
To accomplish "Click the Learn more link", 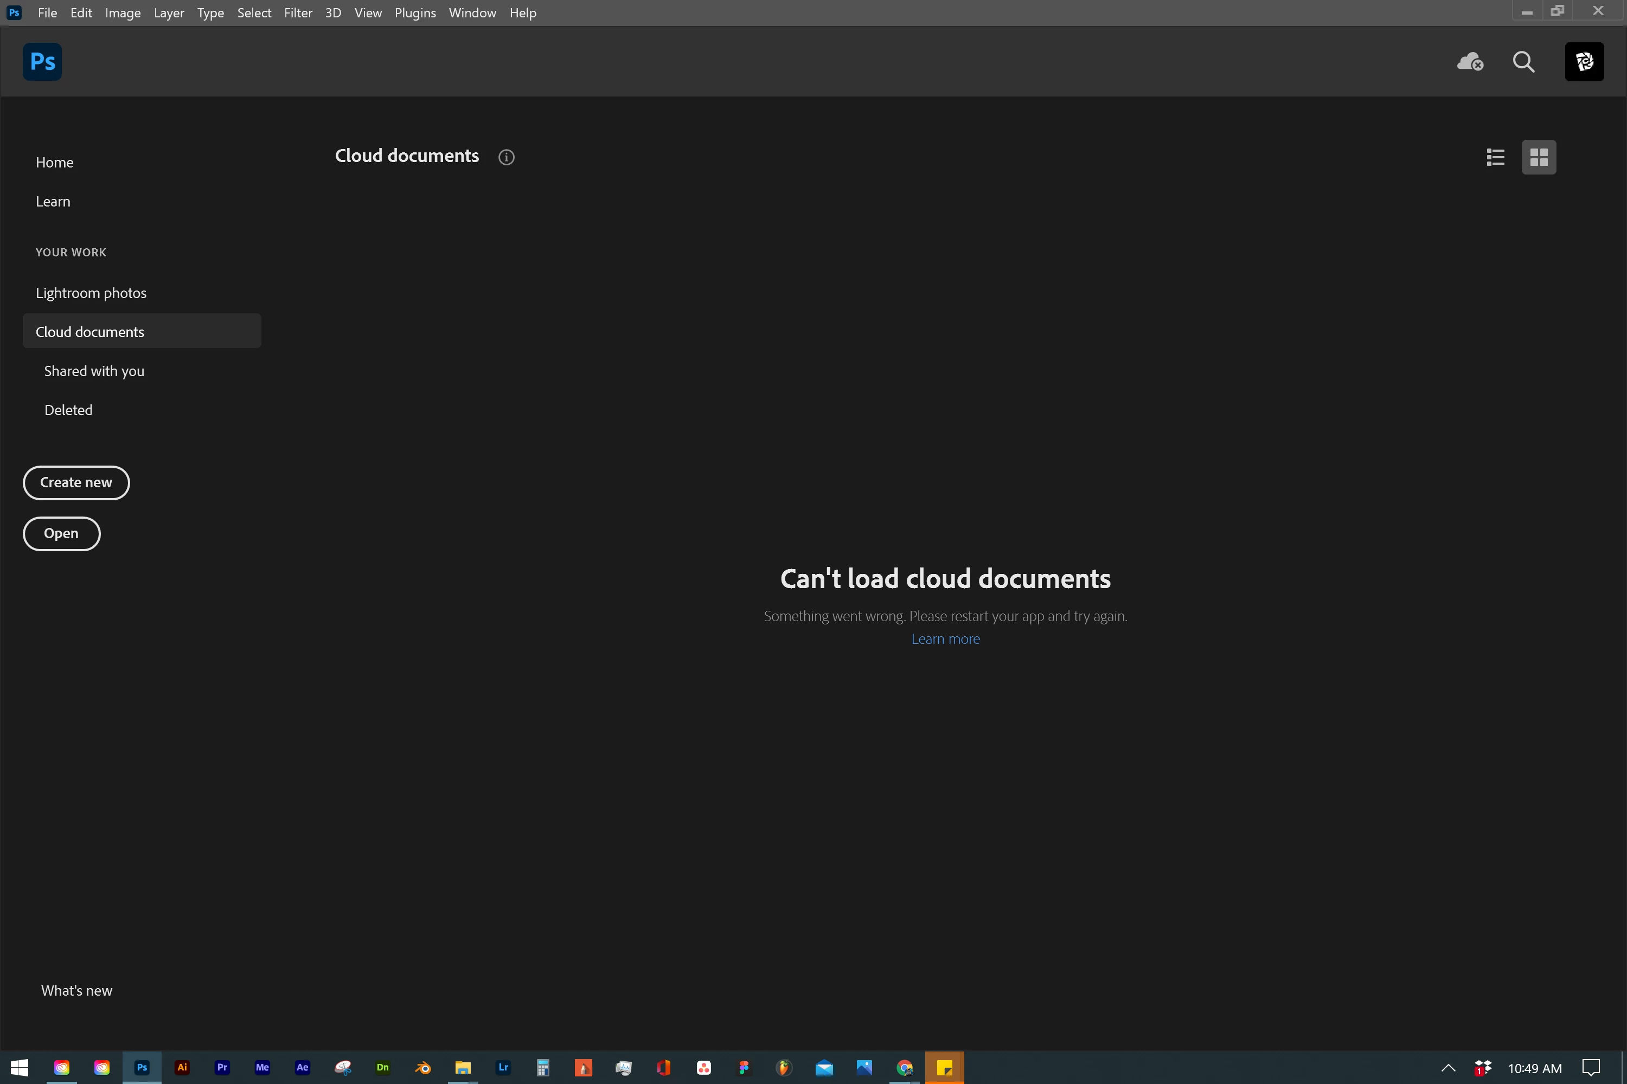I will point(945,639).
